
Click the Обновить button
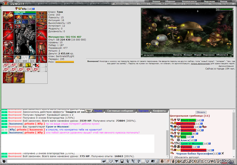201,112
